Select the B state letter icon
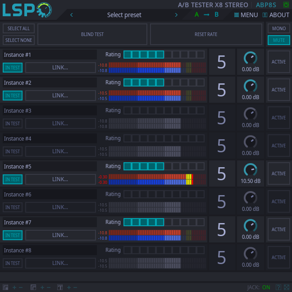 point(216,14)
